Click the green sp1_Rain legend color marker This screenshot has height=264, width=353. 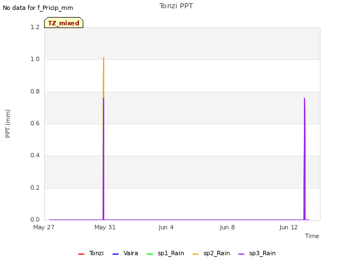149,254
